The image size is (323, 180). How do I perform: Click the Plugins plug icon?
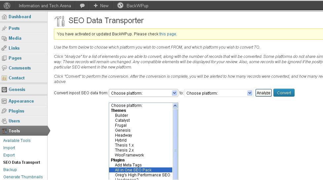click(x=4, y=111)
